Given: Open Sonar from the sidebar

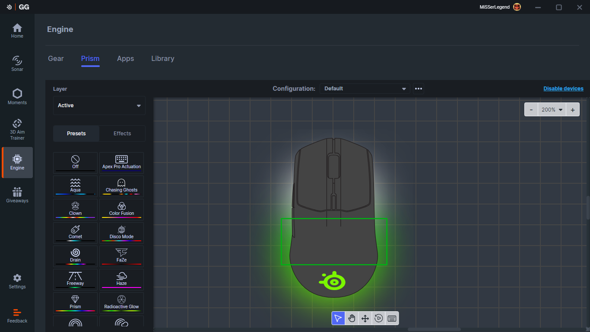Looking at the screenshot, I should click(17, 64).
